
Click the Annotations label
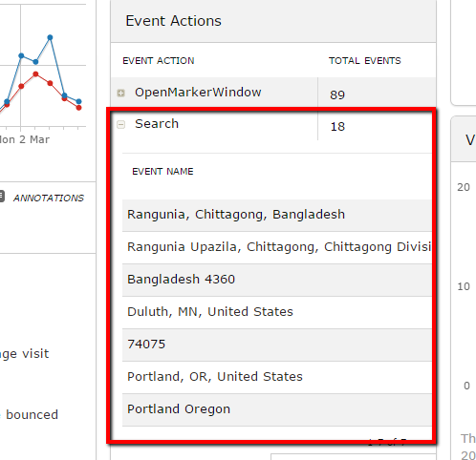49,199
